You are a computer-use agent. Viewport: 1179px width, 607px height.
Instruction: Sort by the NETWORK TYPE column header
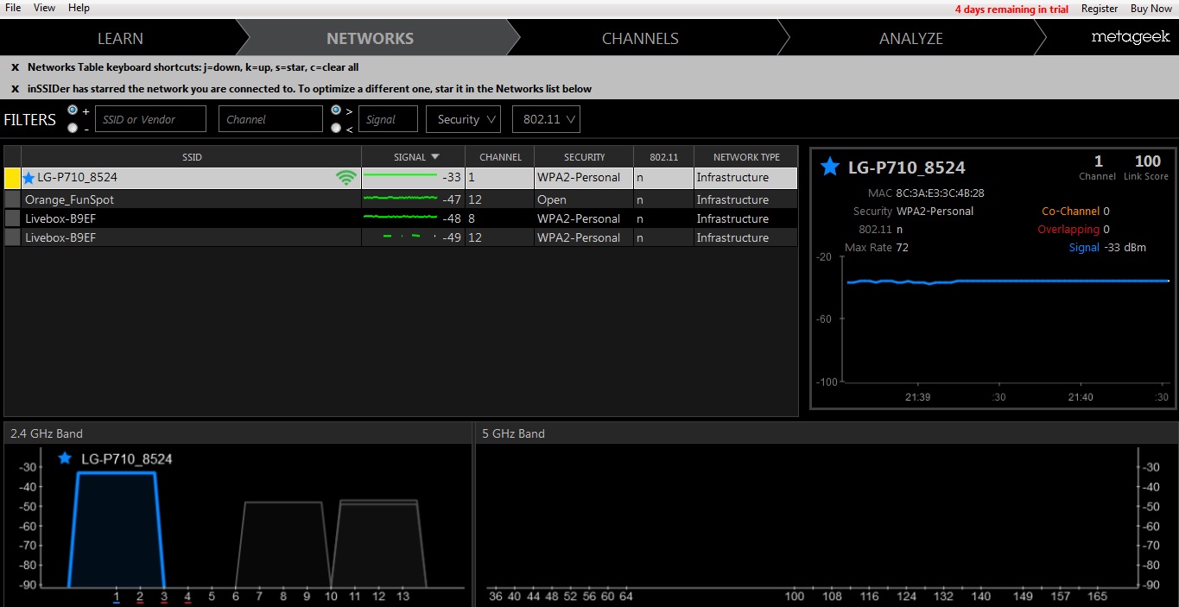click(746, 157)
